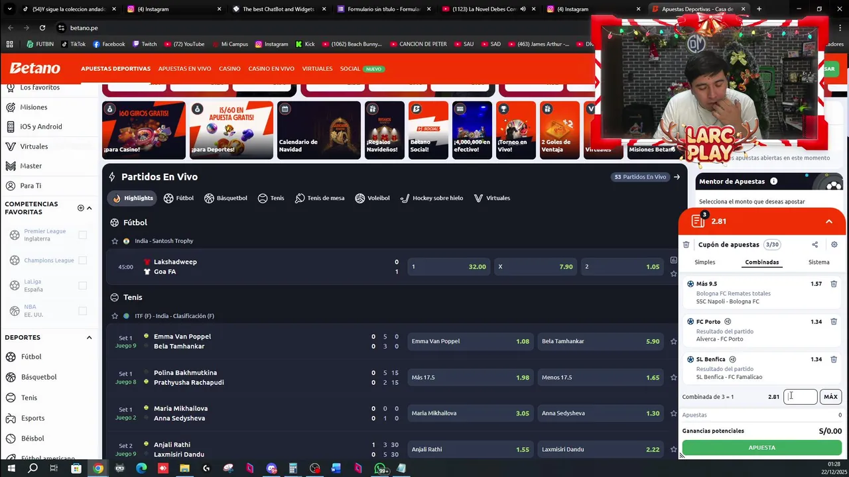The width and height of the screenshot is (849, 477).
Task: Bet on draw X at 7.90
Action: point(536,266)
